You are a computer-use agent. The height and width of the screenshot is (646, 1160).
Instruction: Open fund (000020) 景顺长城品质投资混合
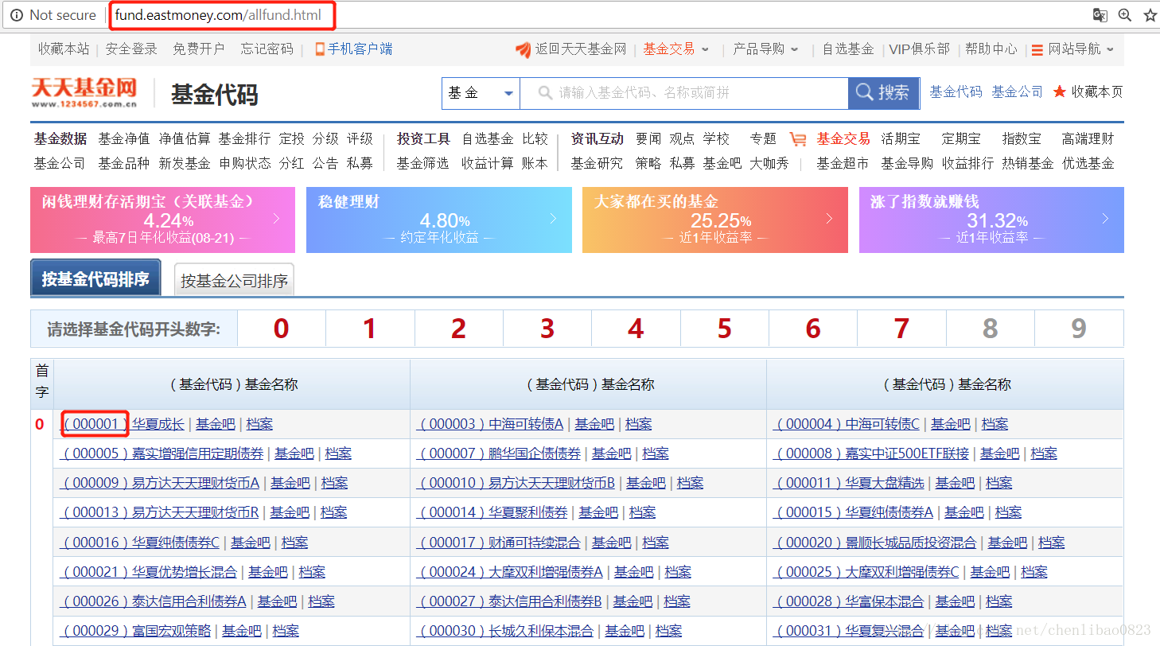(875, 543)
